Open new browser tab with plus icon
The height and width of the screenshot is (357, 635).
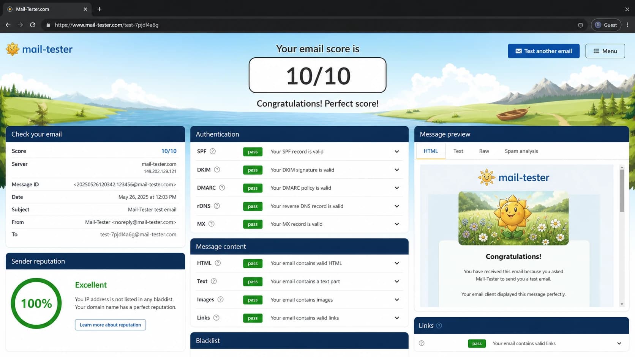[100, 9]
